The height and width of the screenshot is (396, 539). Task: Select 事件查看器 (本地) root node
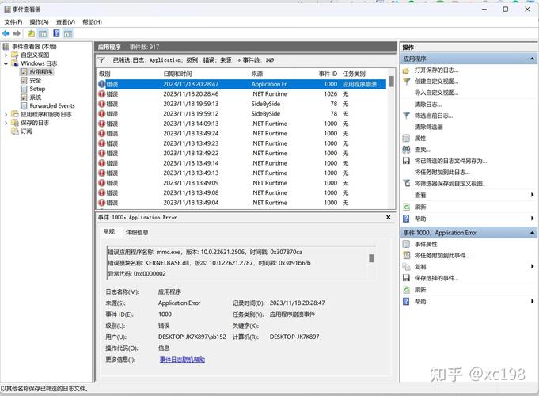[x=34, y=47]
